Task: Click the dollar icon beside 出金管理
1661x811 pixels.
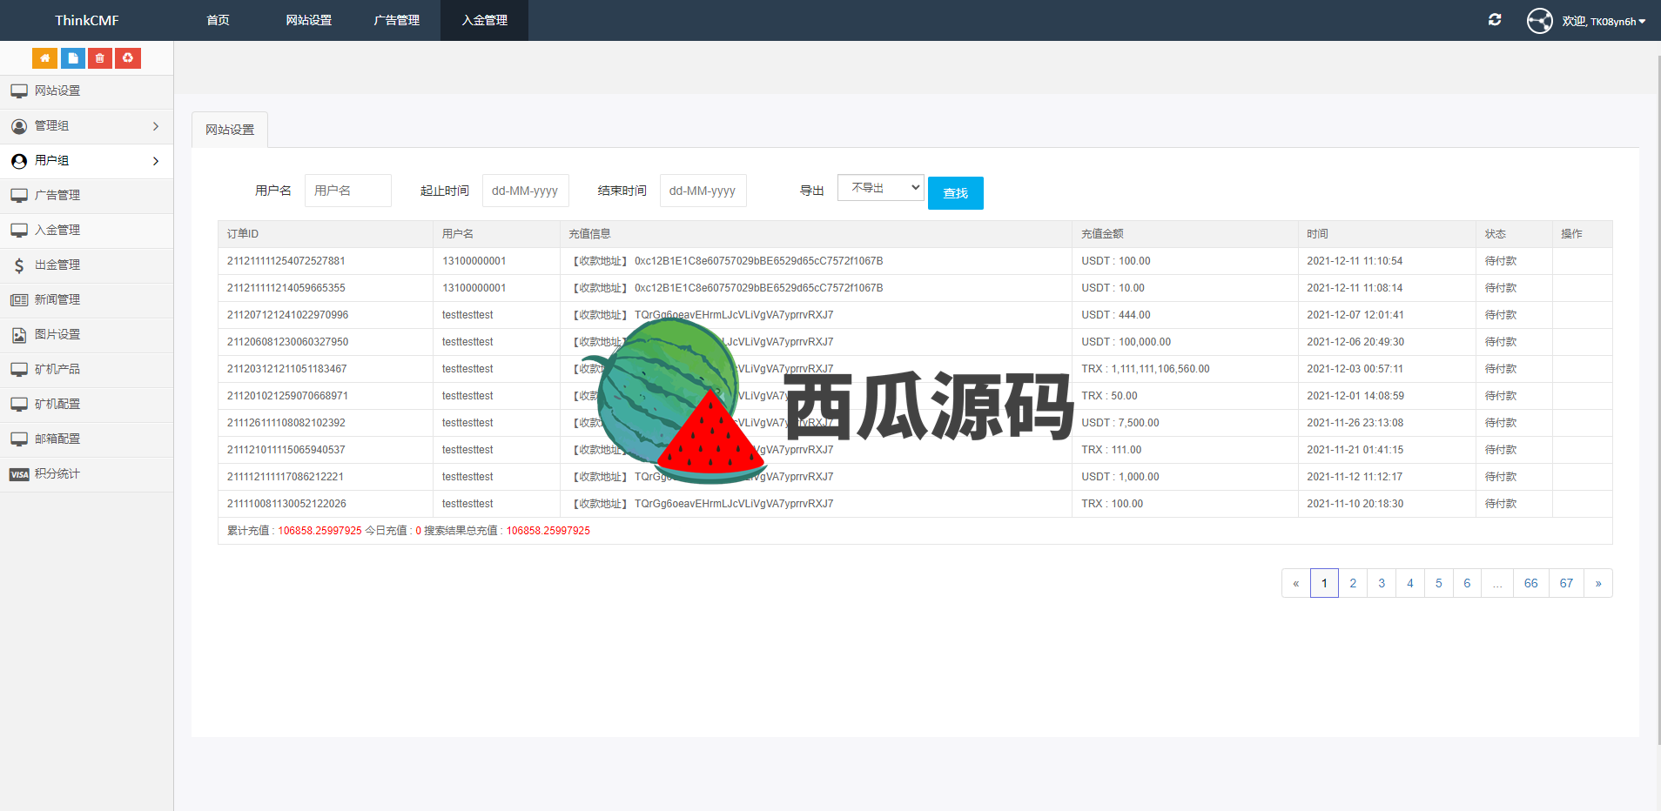Action: pos(19,265)
